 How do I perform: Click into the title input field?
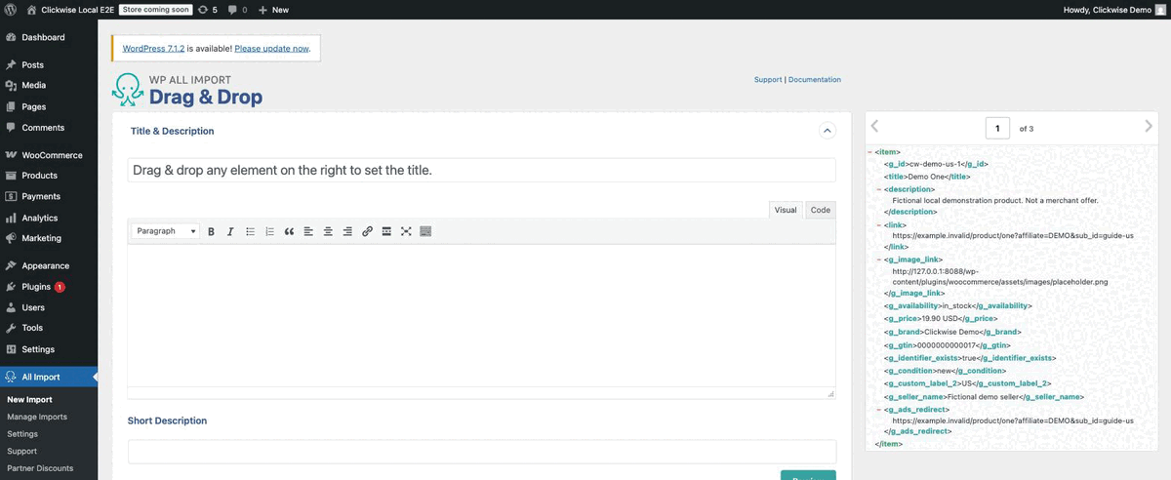pyautogui.click(x=481, y=170)
